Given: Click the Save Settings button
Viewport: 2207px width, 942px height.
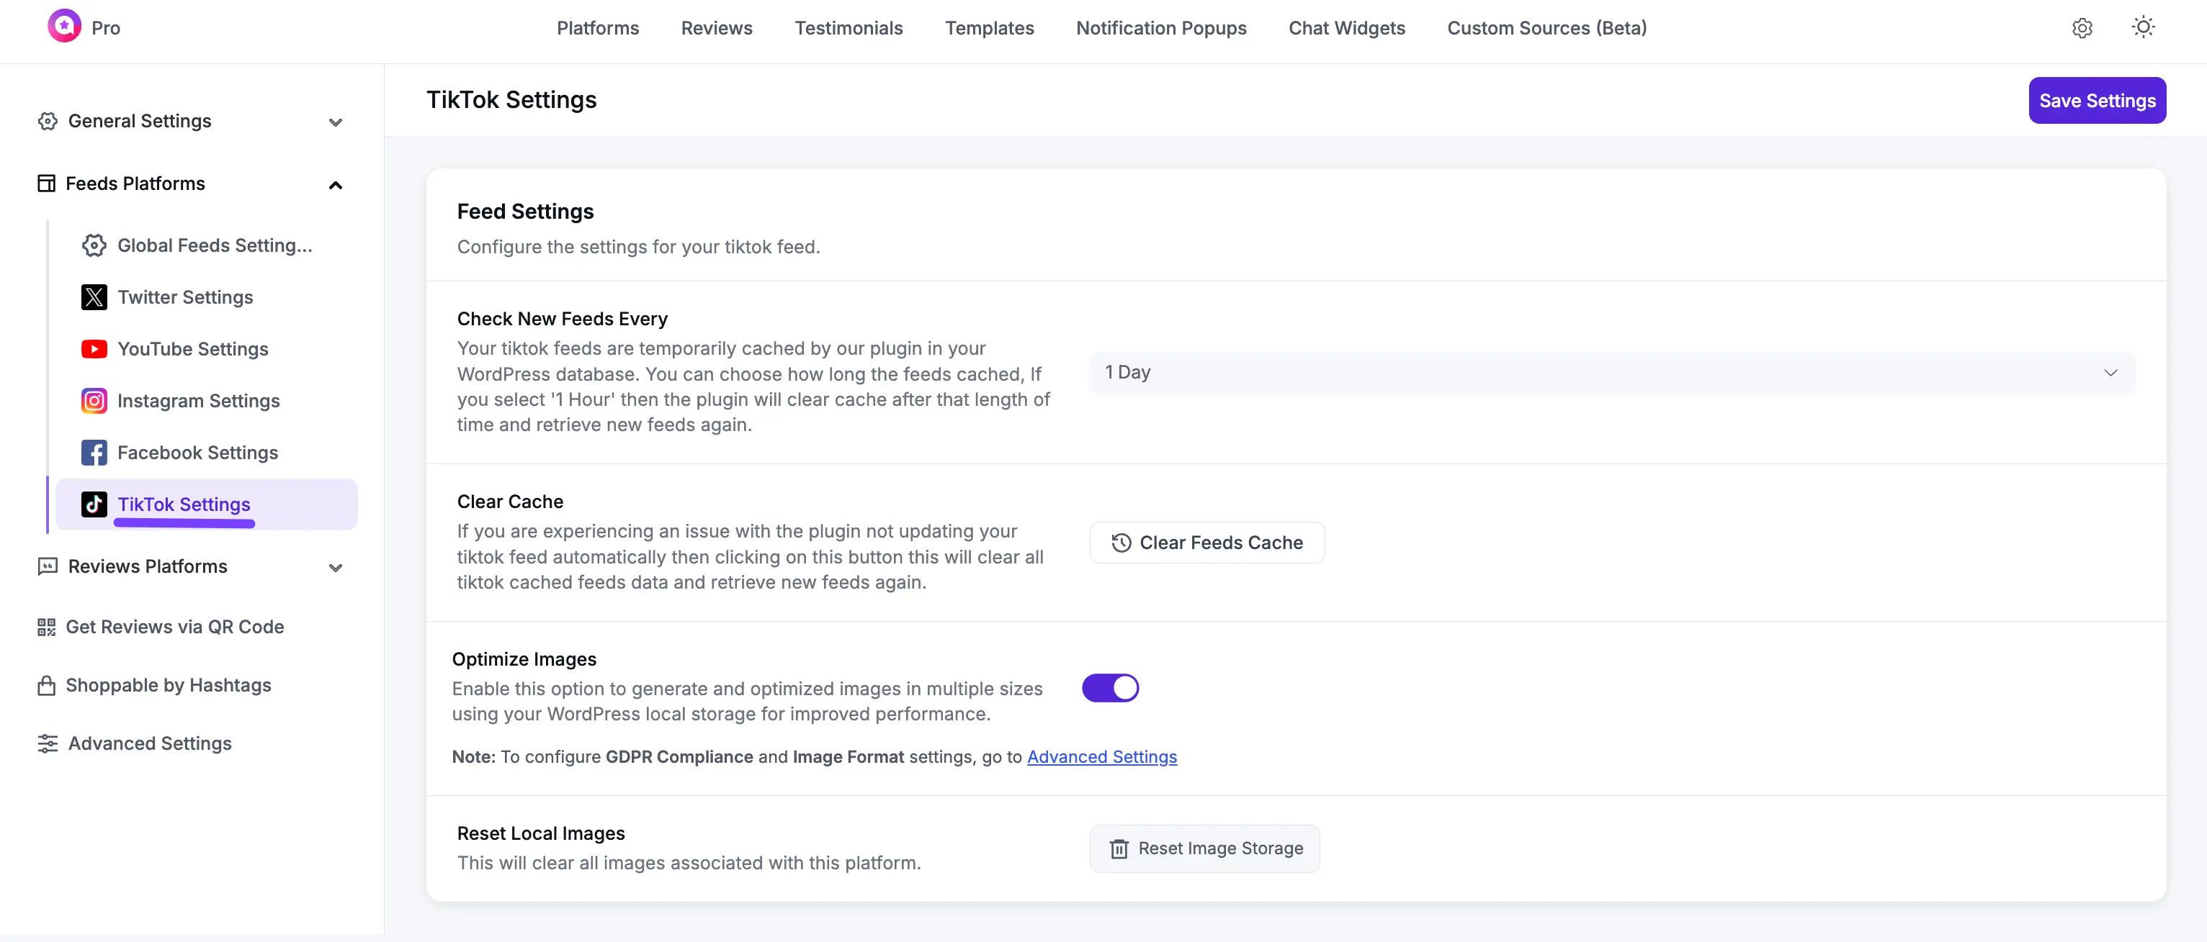Looking at the screenshot, I should click(2097, 100).
